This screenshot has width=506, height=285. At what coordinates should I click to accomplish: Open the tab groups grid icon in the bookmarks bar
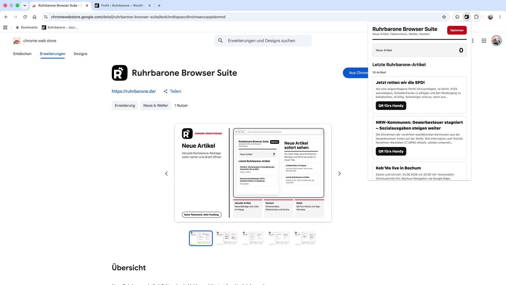(x=5, y=28)
